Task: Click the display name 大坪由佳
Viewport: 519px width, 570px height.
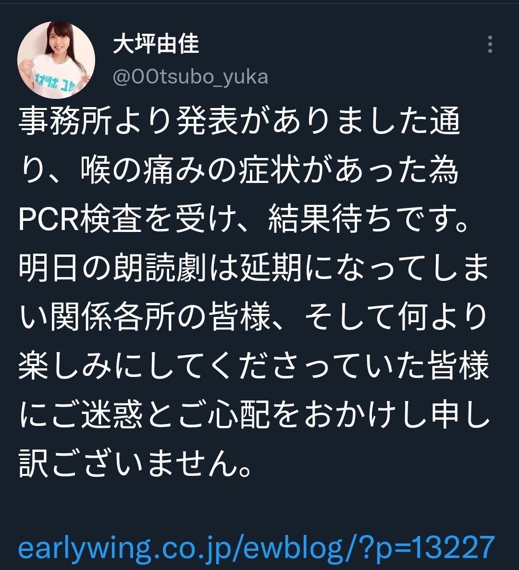Action: (156, 44)
